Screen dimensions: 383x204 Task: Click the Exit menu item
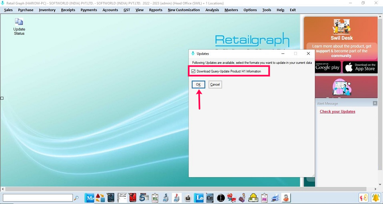pyautogui.click(x=293, y=10)
